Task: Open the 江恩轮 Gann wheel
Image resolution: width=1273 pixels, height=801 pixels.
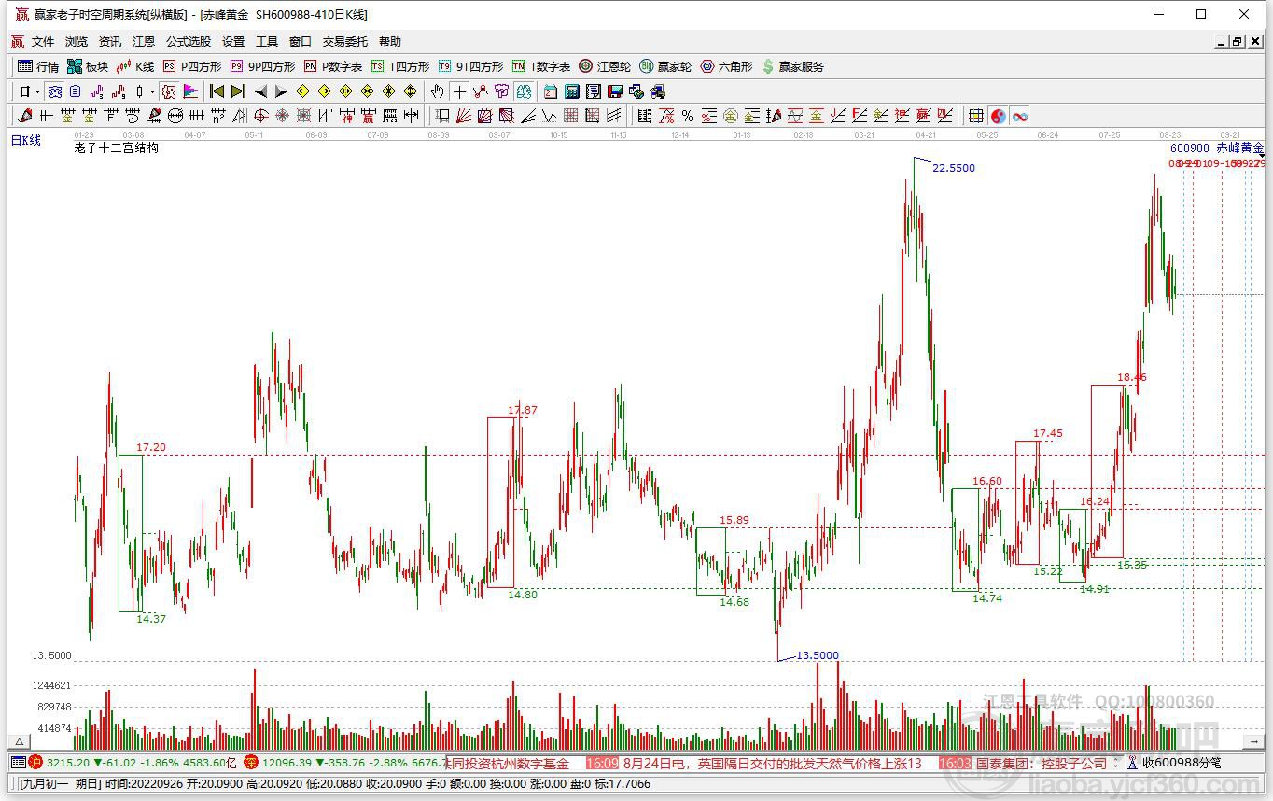Action: click(605, 66)
